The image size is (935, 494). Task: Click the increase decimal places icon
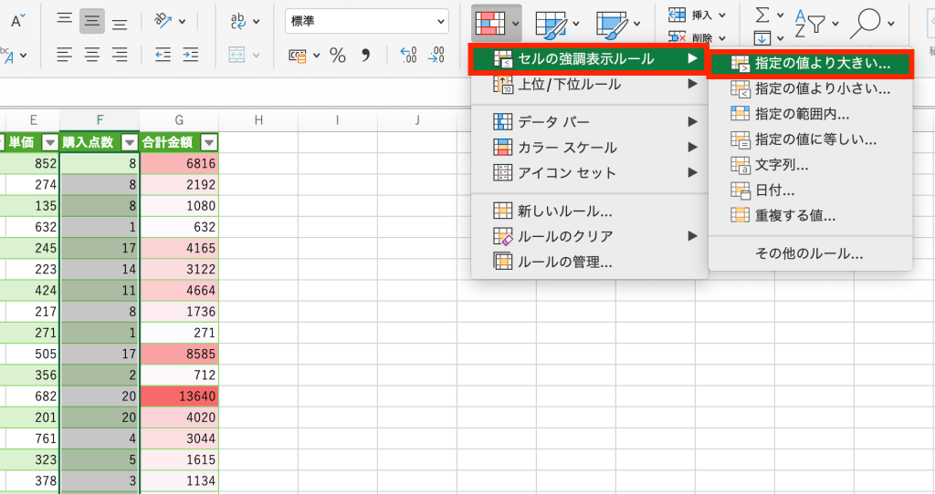pyautogui.click(x=408, y=56)
